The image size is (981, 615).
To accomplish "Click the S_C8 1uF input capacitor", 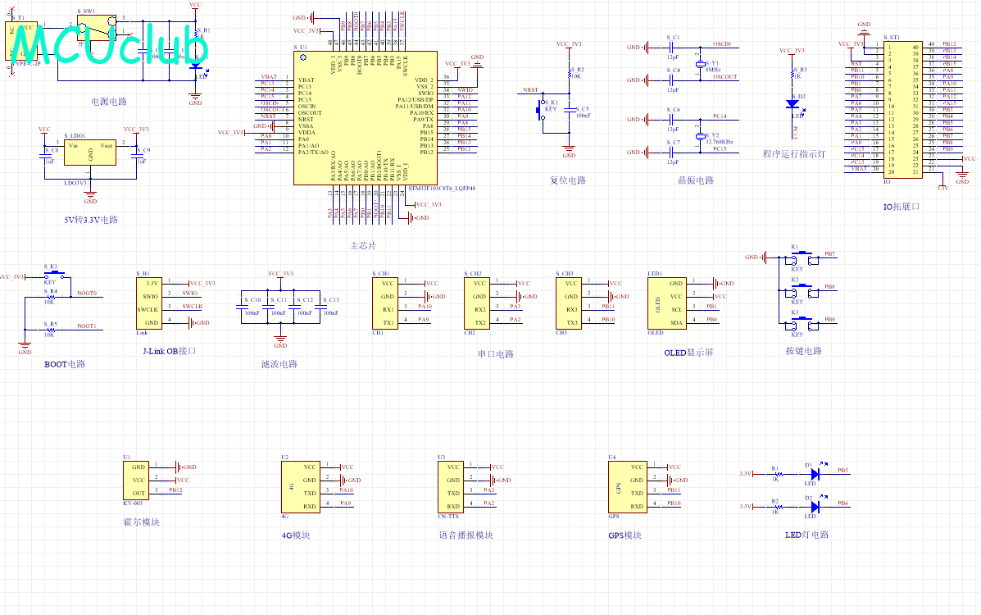I will (45, 157).
